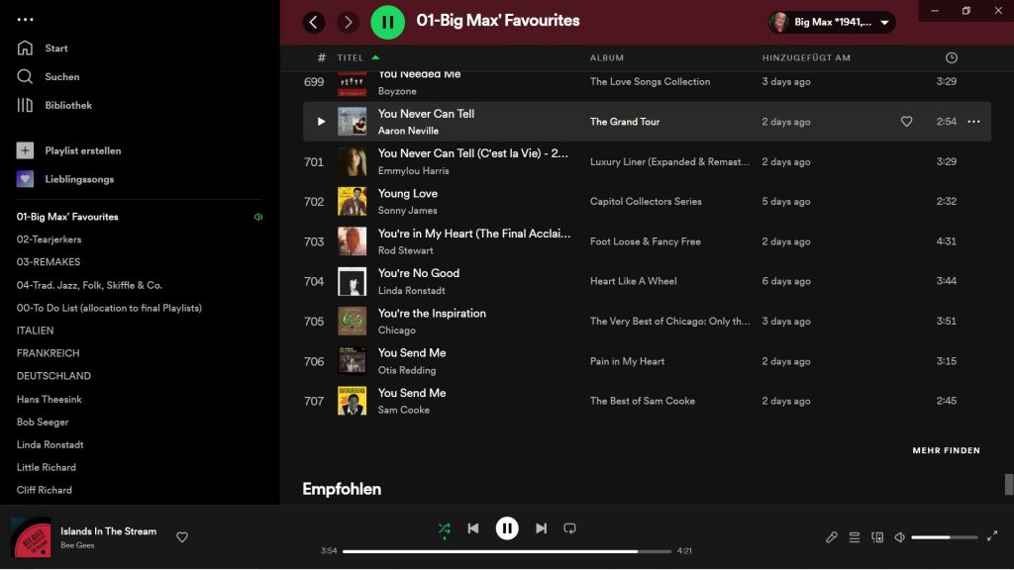Play You Never Can Tell by Aaron Neville
The width and height of the screenshot is (1014, 570).
coord(321,122)
